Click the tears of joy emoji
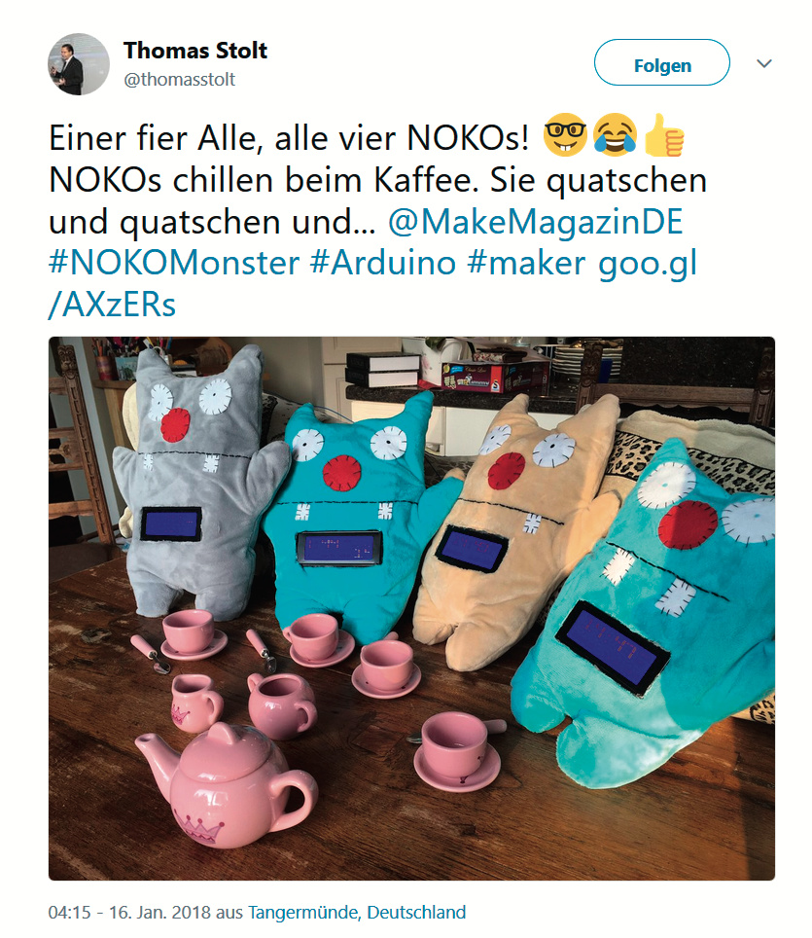 [616, 135]
